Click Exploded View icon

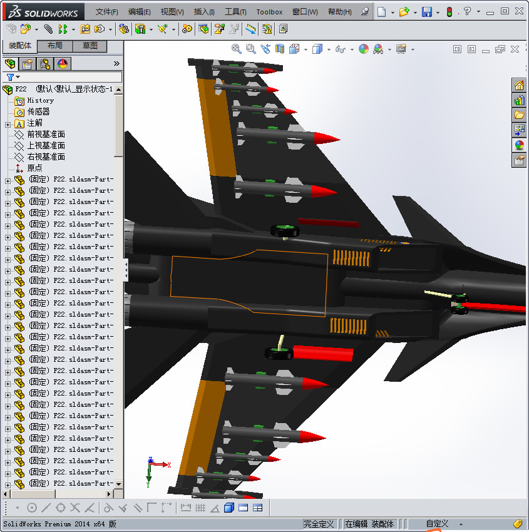click(220, 29)
